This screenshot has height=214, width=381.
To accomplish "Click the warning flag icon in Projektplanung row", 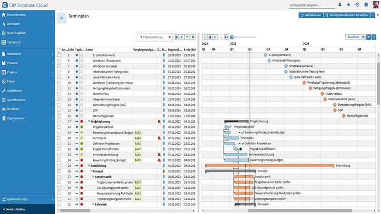I will tap(159, 122).
